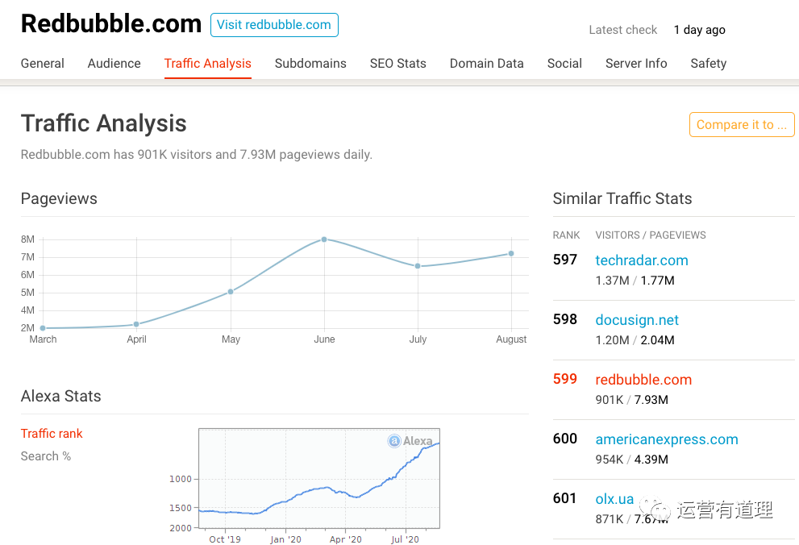The image size is (799, 545).
Task: Switch to the Audience tab
Action: point(114,64)
